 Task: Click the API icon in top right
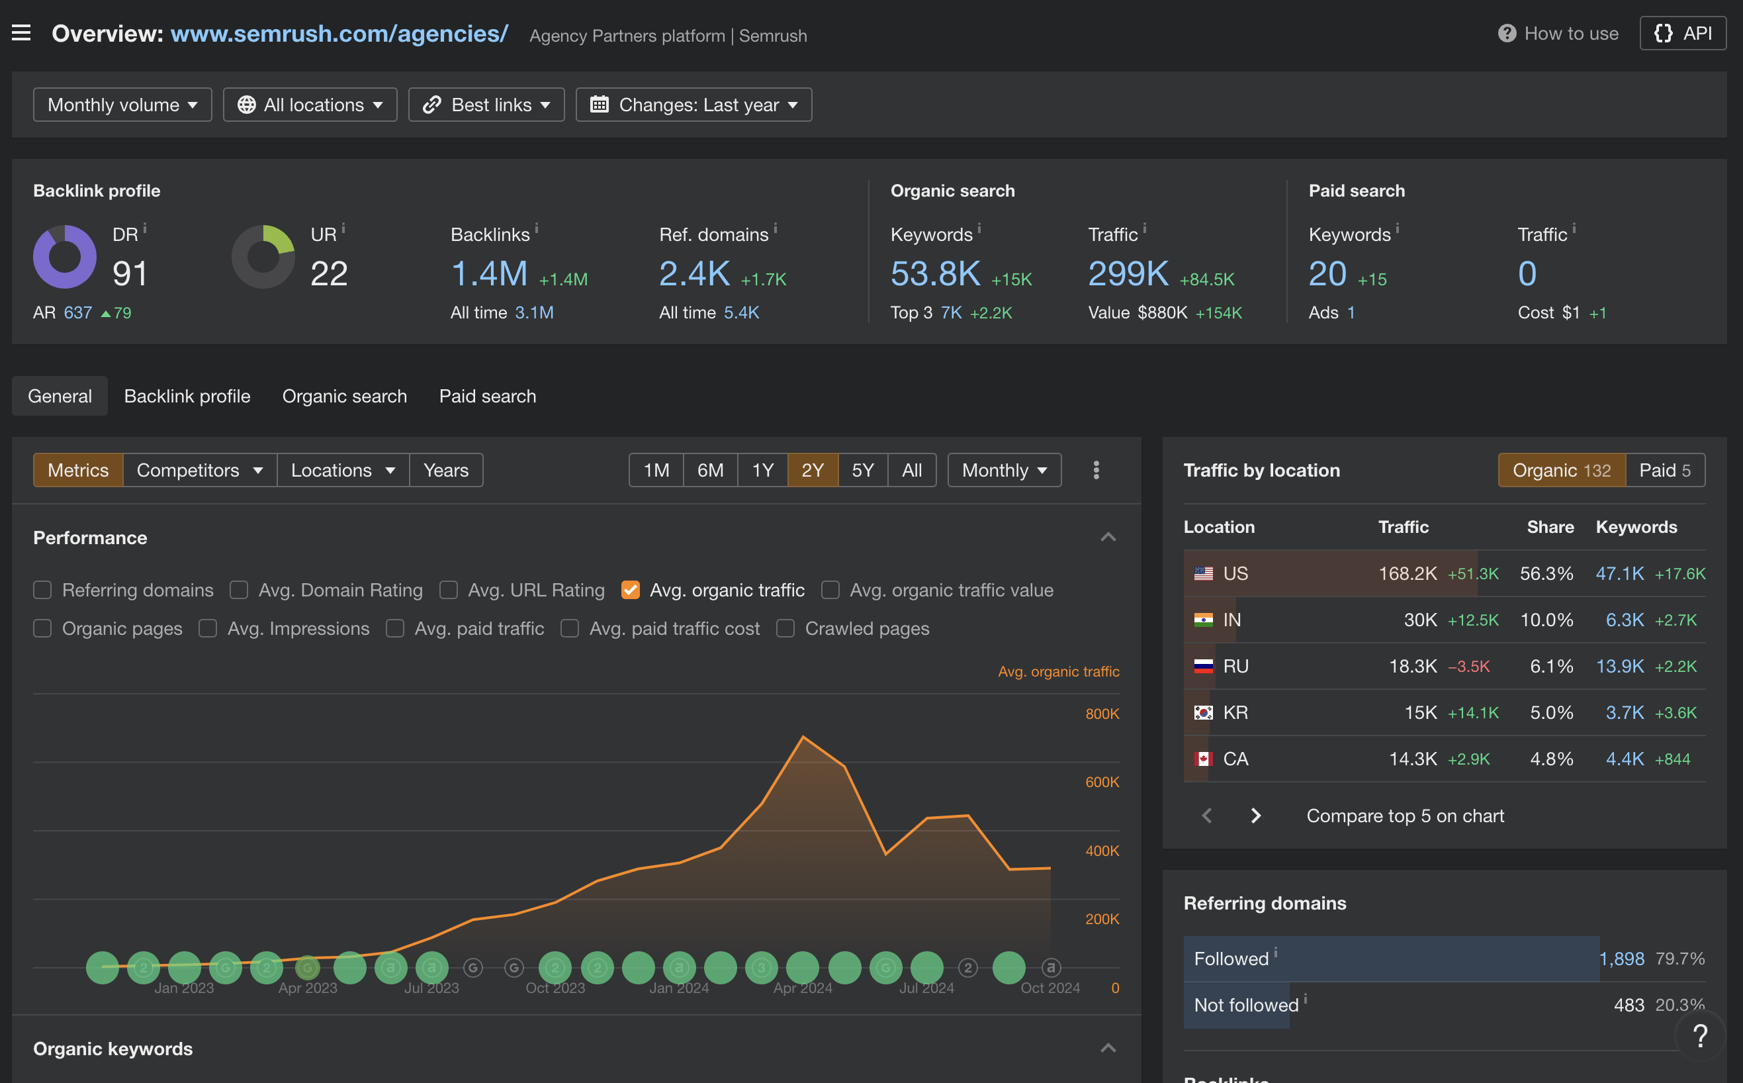[x=1683, y=32]
